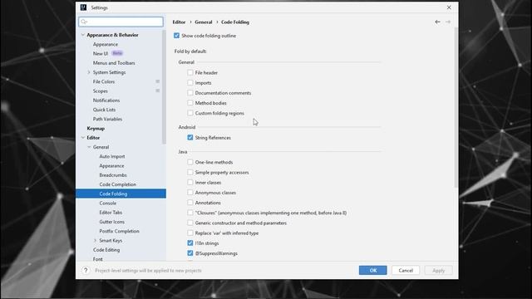Screen dimensions: 532x299
Task: Expand System Settings tree node
Action: (x=89, y=72)
